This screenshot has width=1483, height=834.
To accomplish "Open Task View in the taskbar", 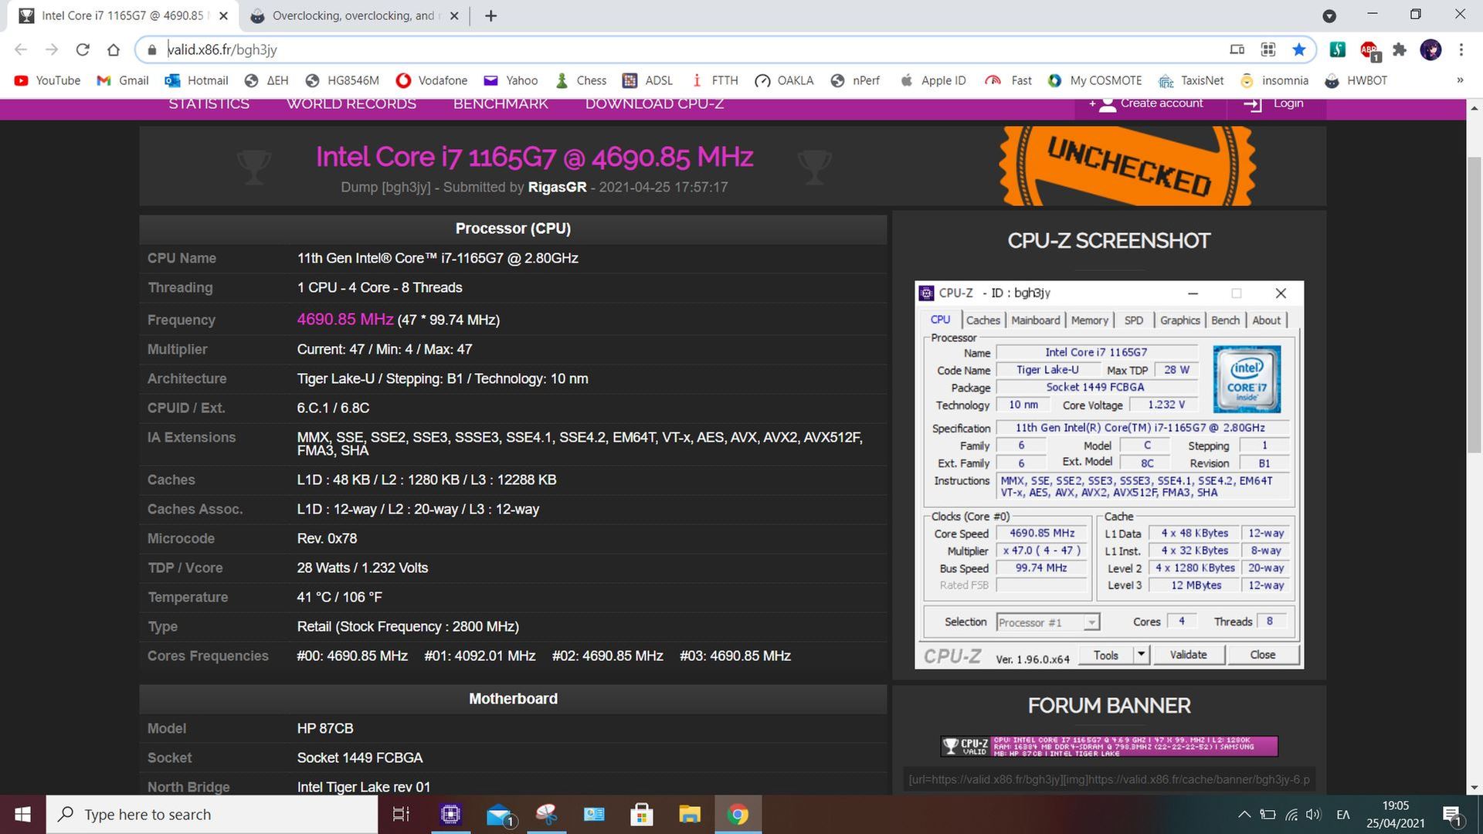I will pos(401,815).
